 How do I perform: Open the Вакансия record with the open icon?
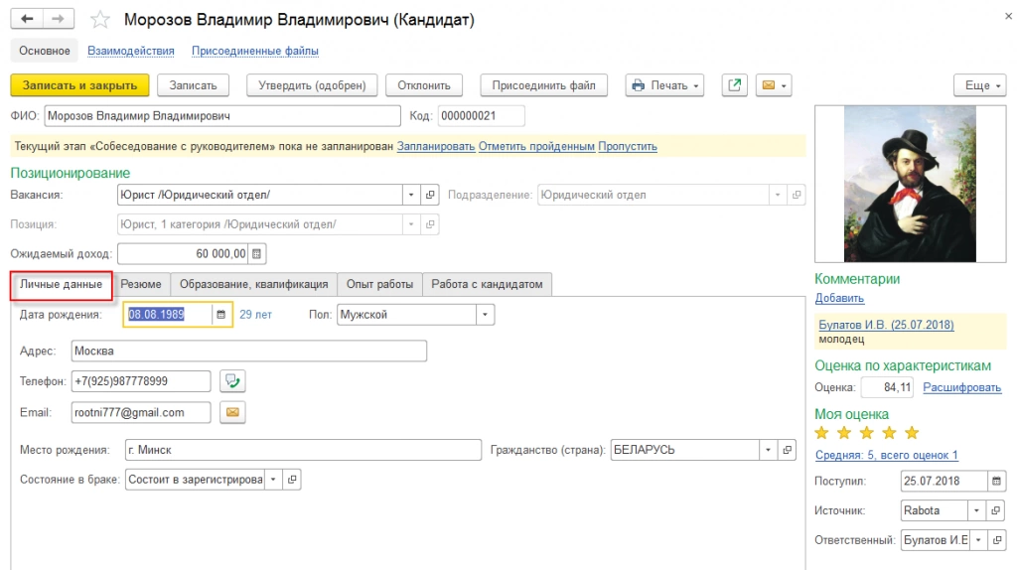pos(430,195)
